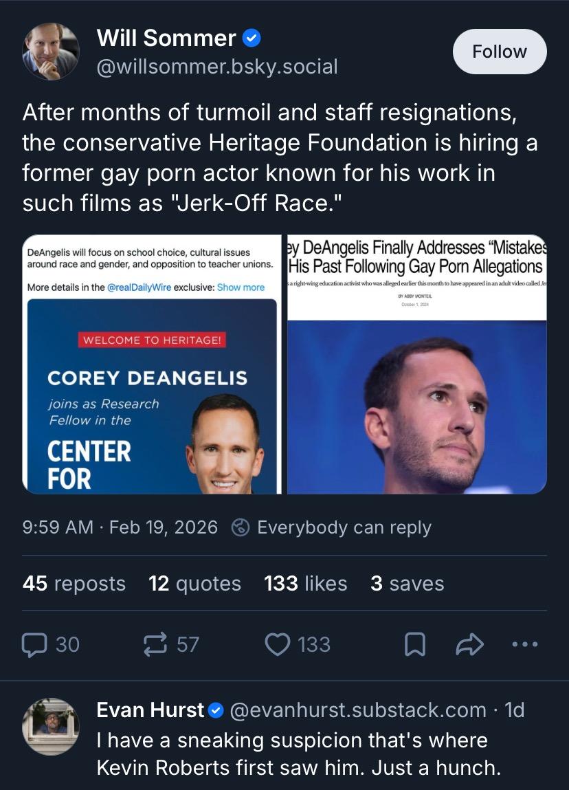Open the three-dot more options menu
This screenshot has height=790, width=569.
[x=526, y=644]
